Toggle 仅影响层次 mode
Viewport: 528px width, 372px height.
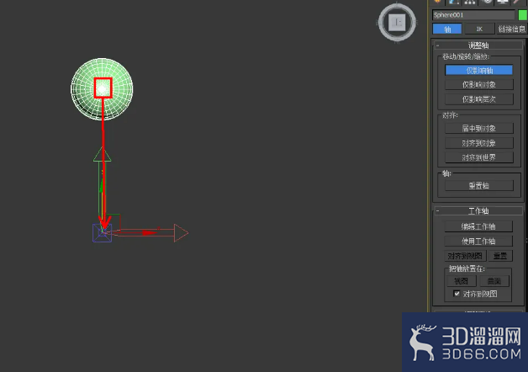(x=479, y=99)
